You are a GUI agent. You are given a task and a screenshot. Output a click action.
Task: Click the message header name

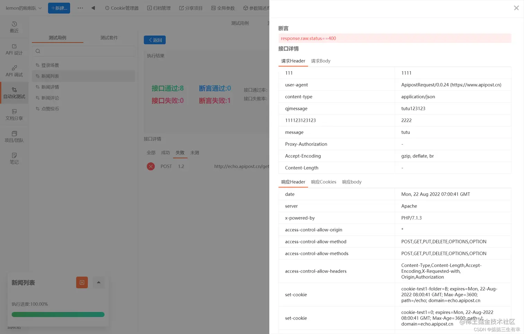pyautogui.click(x=294, y=132)
